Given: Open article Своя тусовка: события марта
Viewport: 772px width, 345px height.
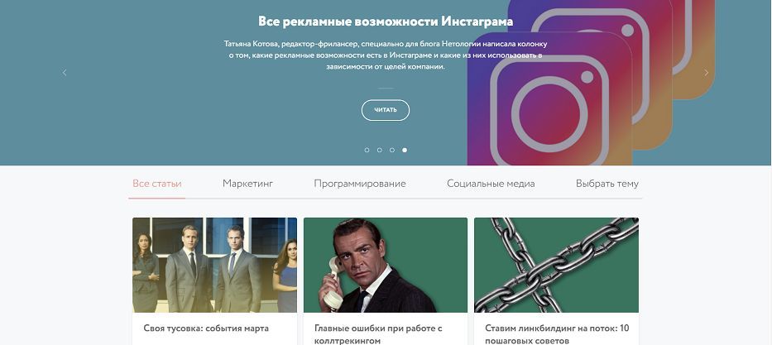Looking at the screenshot, I should 206,328.
